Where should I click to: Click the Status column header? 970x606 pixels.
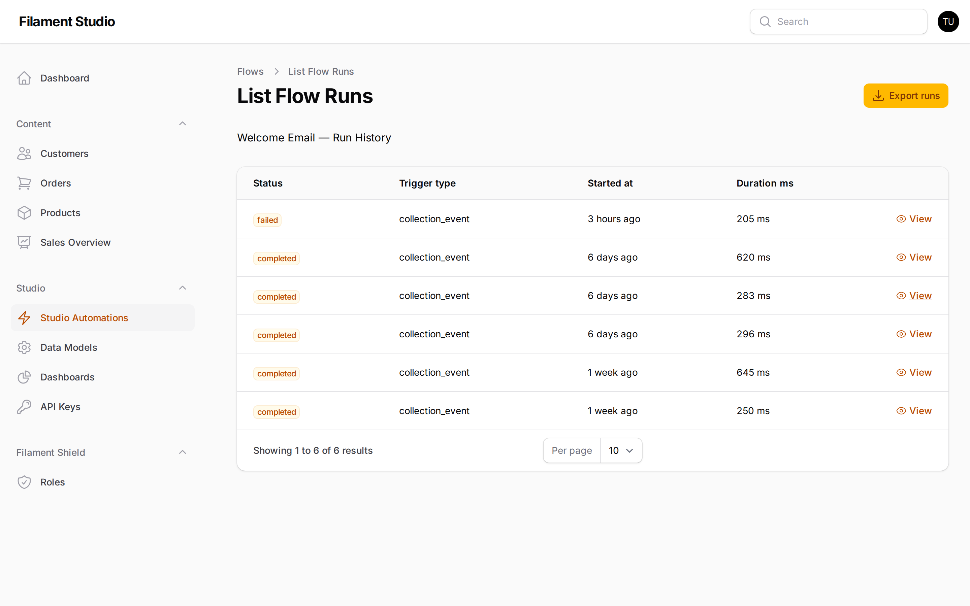[x=268, y=183]
